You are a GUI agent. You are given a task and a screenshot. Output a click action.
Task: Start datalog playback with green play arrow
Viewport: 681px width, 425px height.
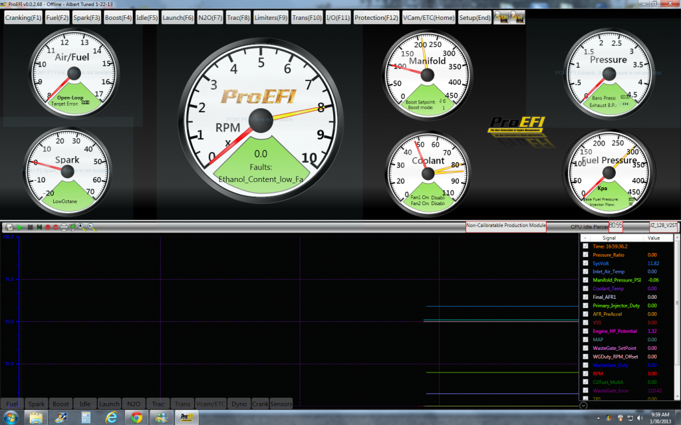tap(20, 227)
